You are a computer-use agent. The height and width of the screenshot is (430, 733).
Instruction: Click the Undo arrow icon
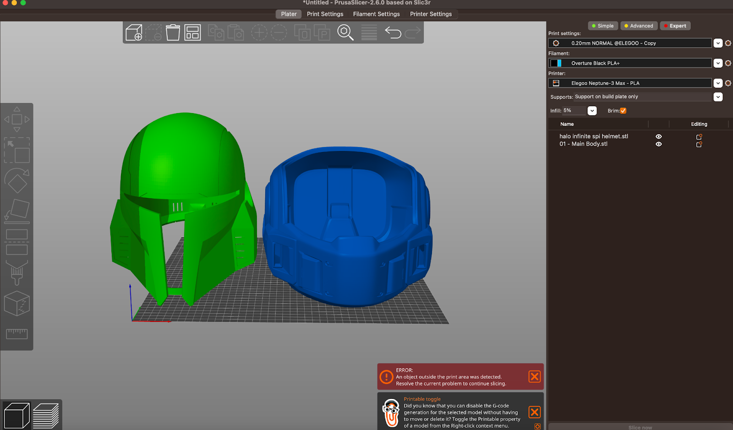tap(393, 33)
